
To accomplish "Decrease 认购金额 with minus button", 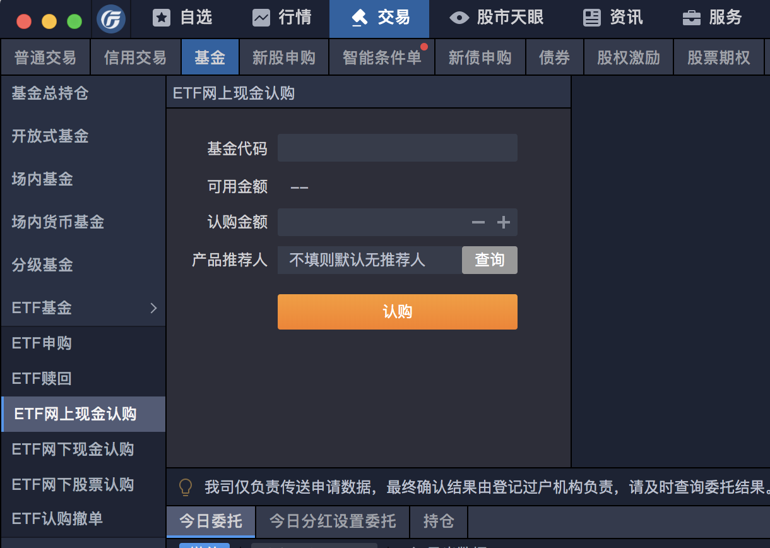I will coord(478,222).
